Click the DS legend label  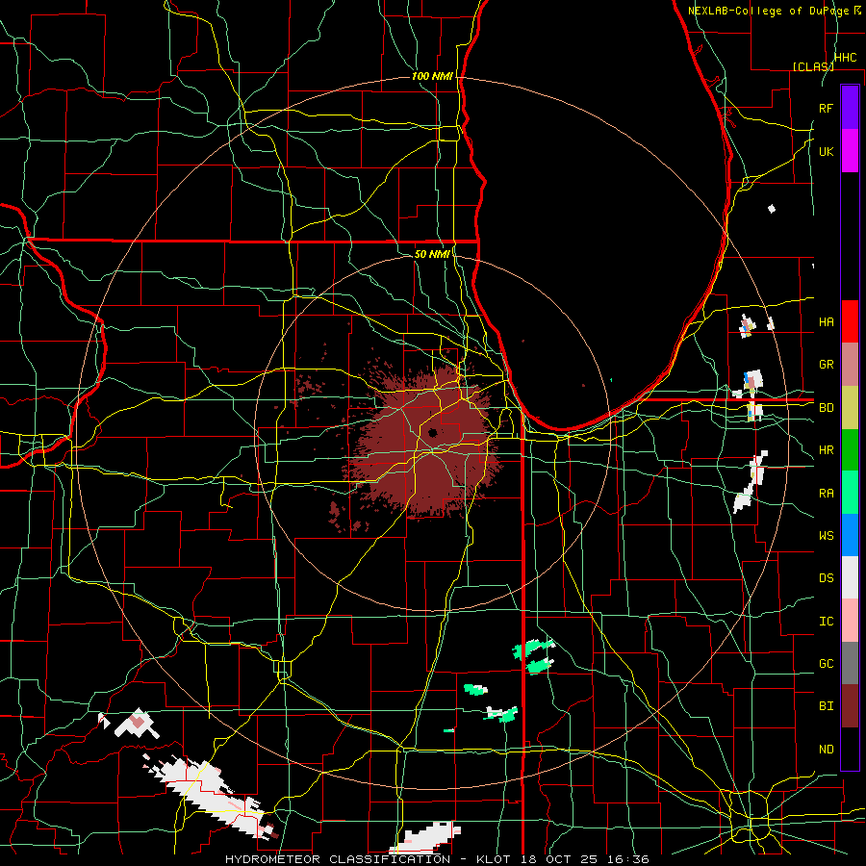coord(826,578)
